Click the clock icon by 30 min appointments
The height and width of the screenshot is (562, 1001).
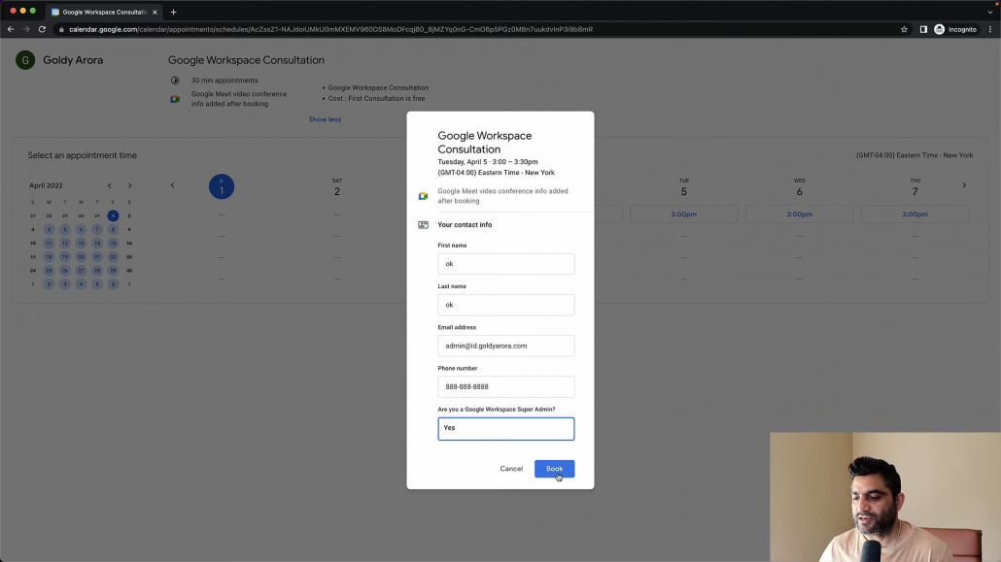point(175,81)
